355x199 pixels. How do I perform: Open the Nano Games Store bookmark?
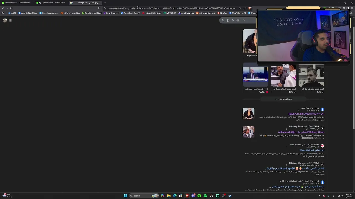[130, 13]
